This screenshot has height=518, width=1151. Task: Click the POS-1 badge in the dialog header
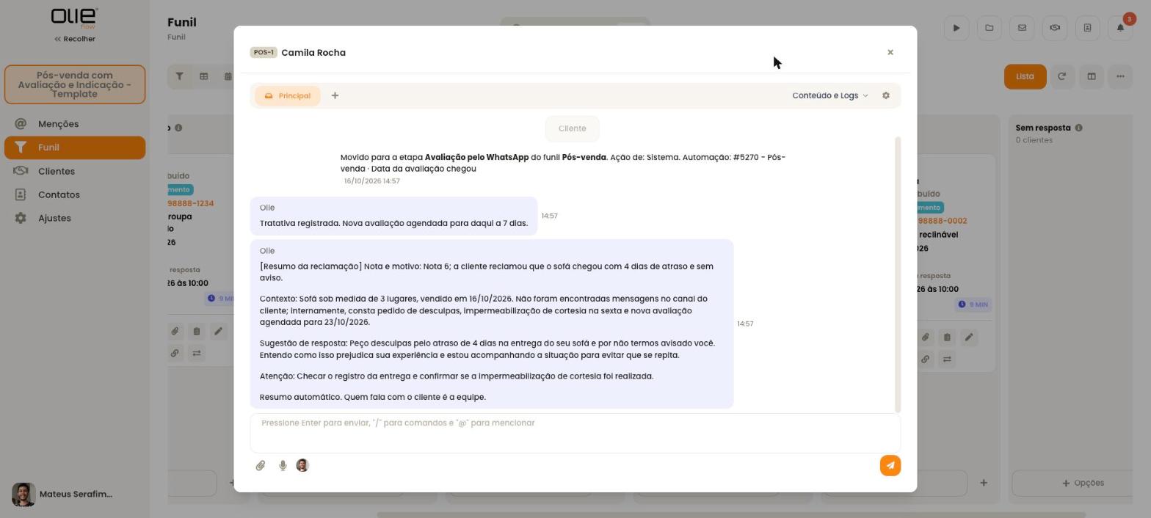coord(264,53)
